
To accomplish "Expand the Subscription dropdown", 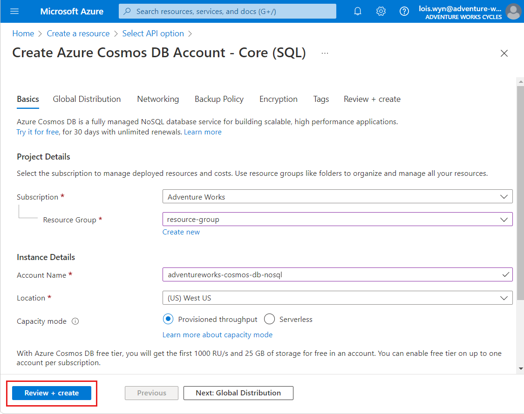I will tap(337, 197).
